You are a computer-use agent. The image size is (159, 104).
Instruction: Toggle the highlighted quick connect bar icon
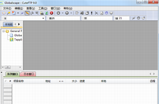point(27,13)
